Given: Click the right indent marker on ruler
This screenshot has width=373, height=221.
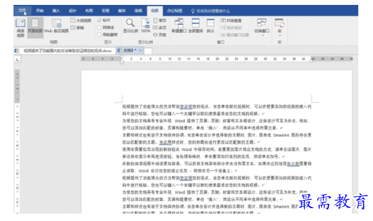Looking at the screenshot, I should [x=311, y=61].
